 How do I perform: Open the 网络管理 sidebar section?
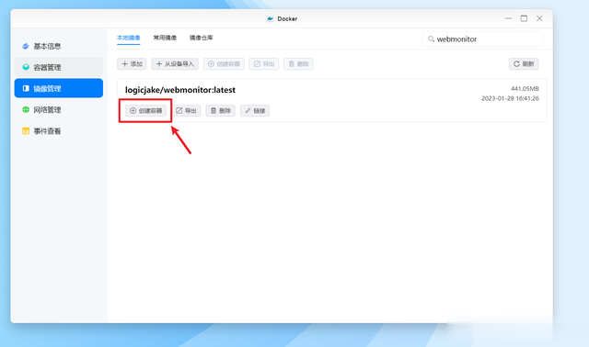click(59, 110)
